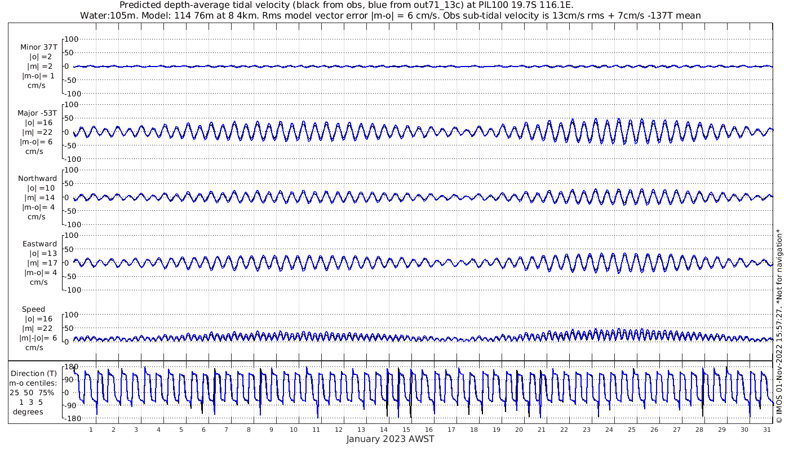
Task: Click day '26' on the date axis
Action: pos(654,430)
